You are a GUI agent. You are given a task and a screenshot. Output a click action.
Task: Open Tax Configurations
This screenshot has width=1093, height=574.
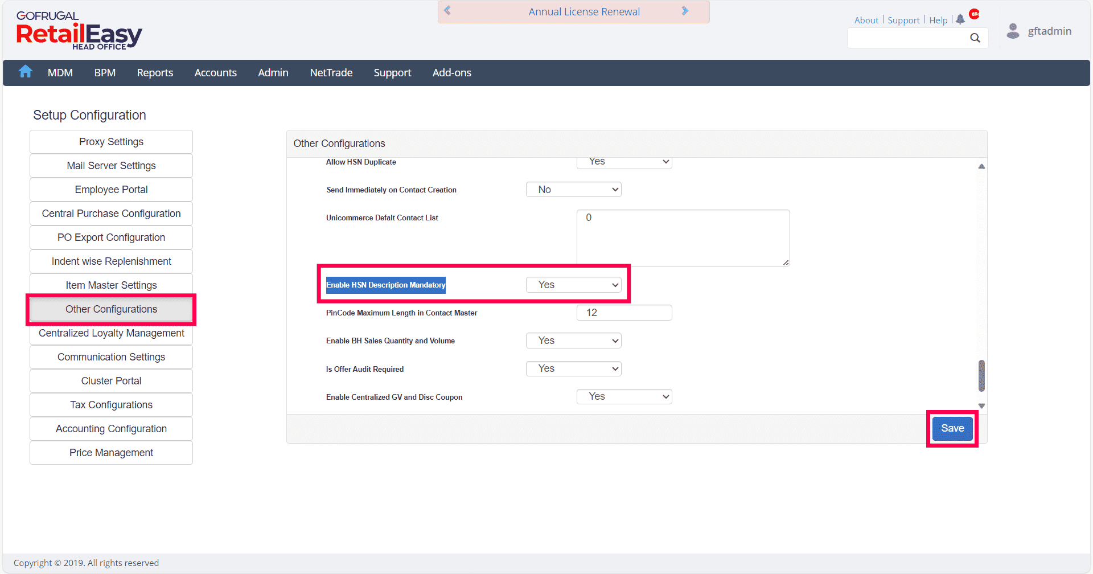[x=111, y=405]
